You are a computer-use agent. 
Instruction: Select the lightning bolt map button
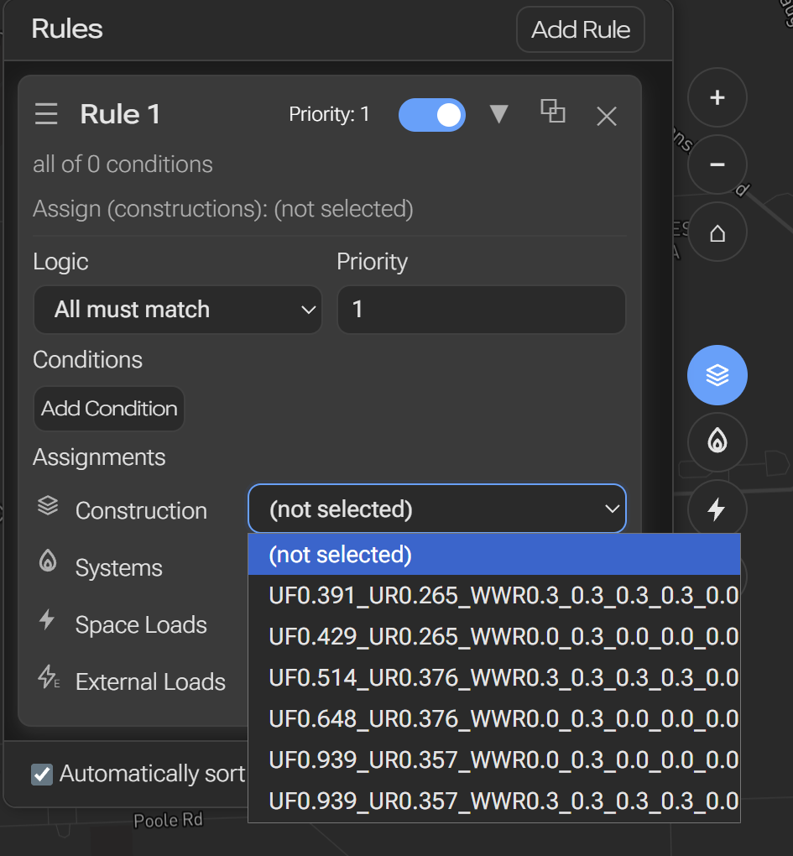point(717,509)
